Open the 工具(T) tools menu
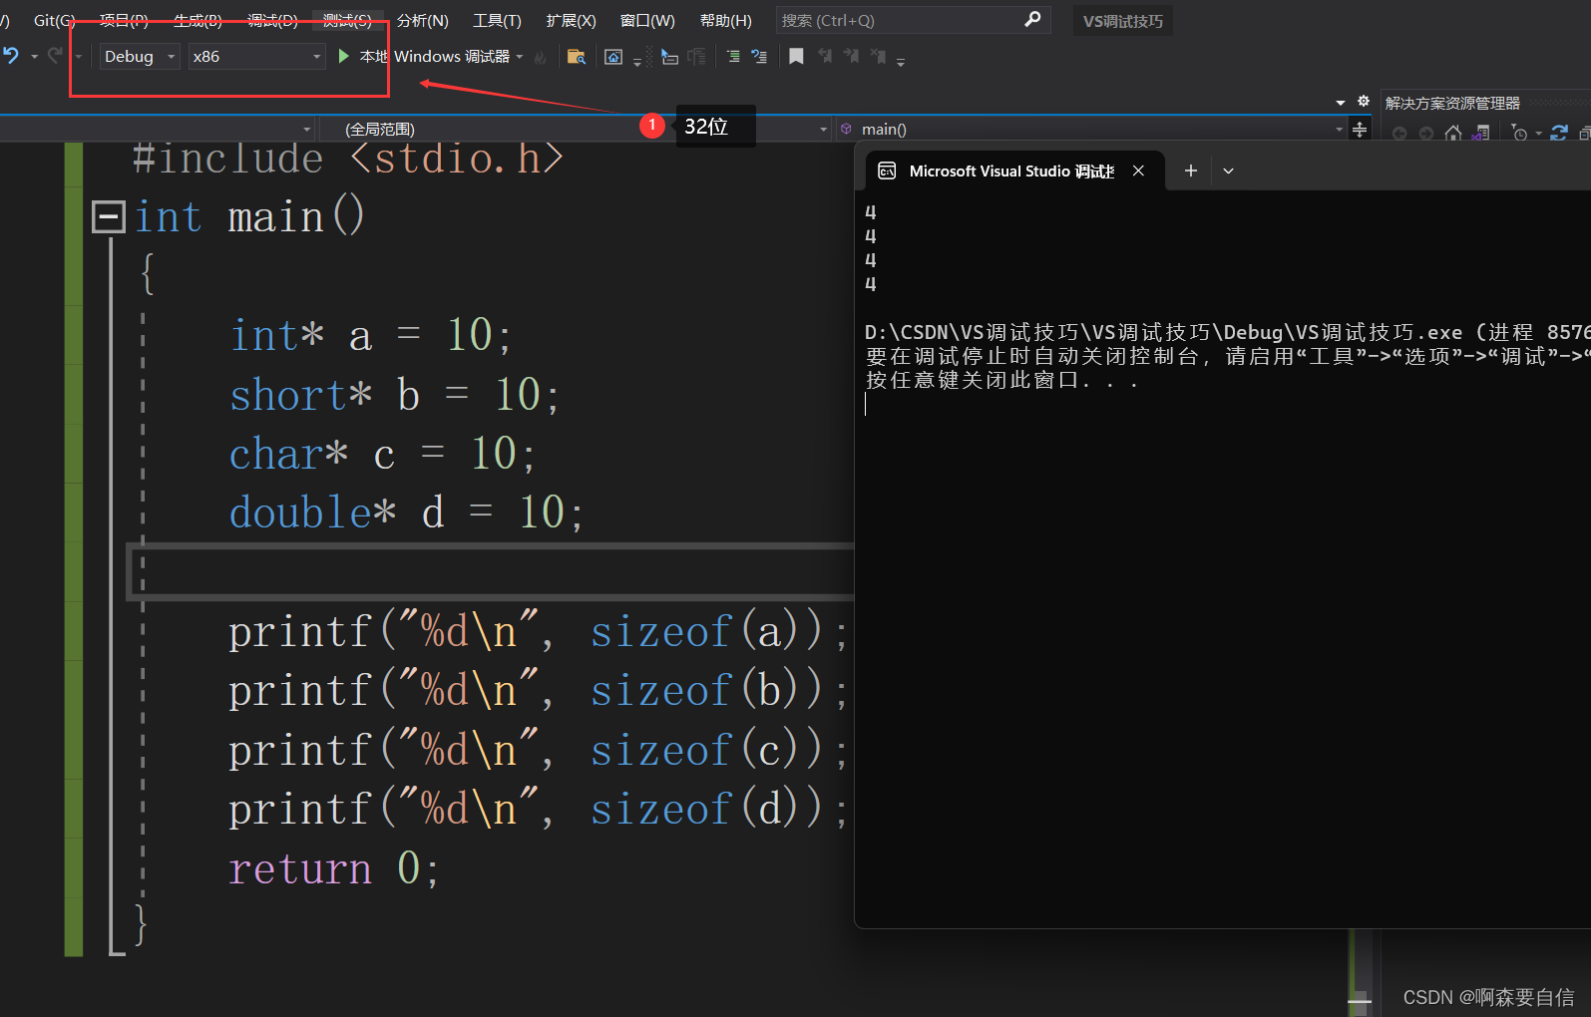 point(497,20)
